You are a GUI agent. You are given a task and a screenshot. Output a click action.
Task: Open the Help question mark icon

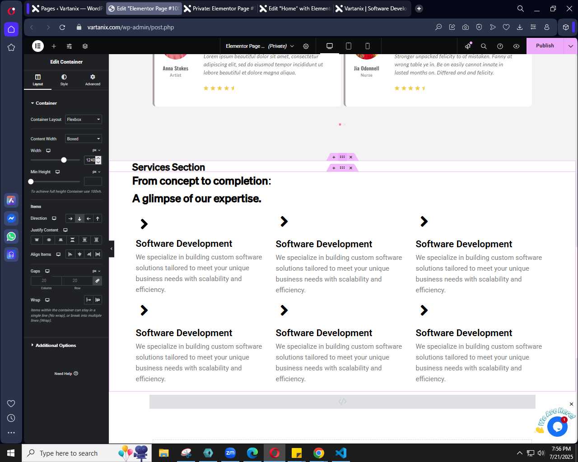point(500,46)
